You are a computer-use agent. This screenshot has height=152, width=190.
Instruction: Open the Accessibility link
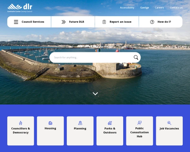click(x=127, y=8)
